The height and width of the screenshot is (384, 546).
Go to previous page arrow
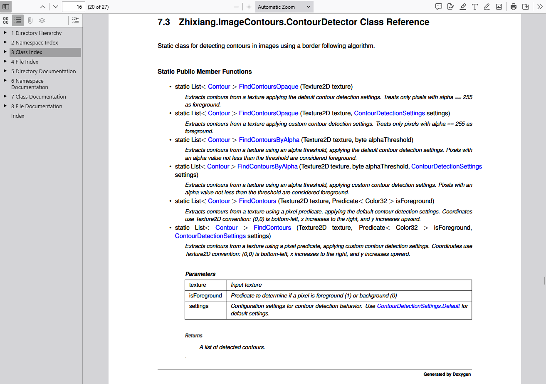pos(43,7)
